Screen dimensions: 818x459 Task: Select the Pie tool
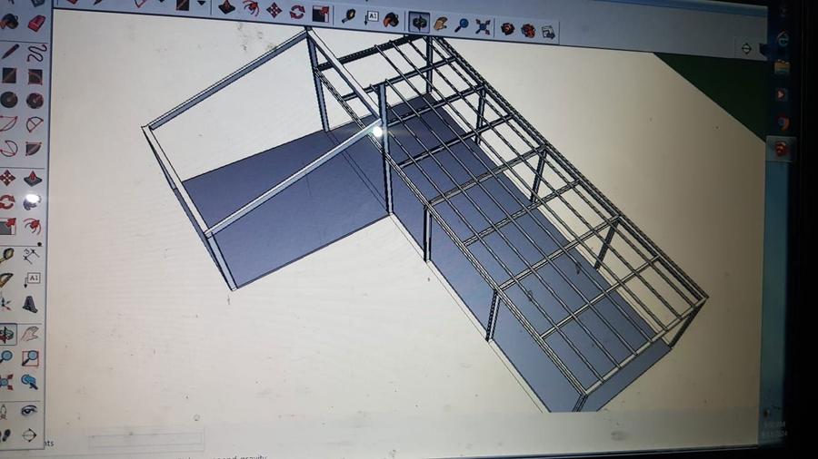pos(34,149)
